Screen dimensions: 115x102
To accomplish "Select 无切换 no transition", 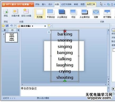I will coord(40,14).
